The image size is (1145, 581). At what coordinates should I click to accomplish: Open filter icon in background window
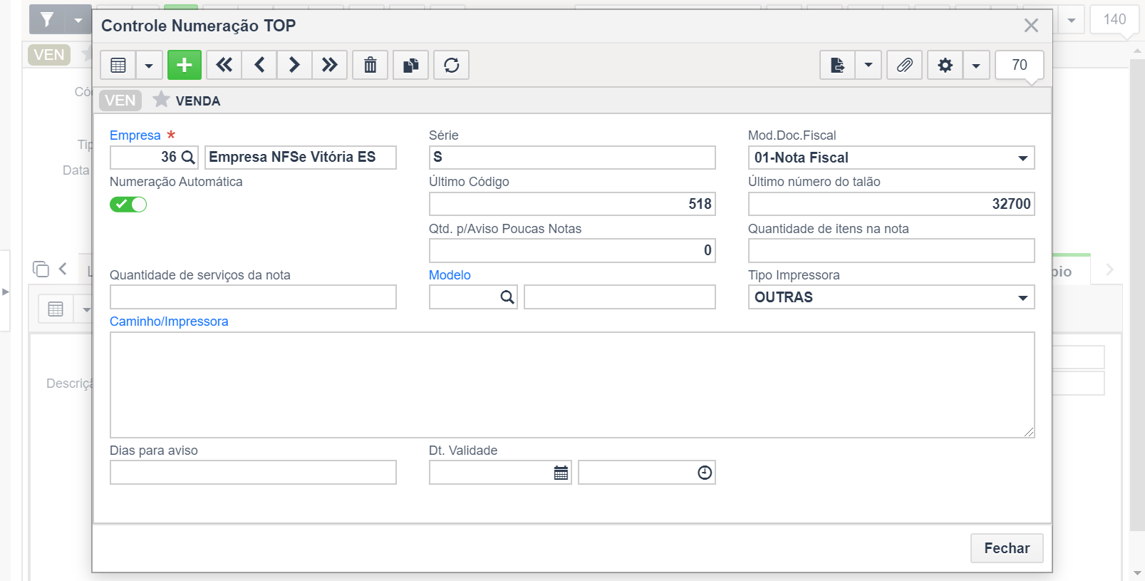point(47,19)
